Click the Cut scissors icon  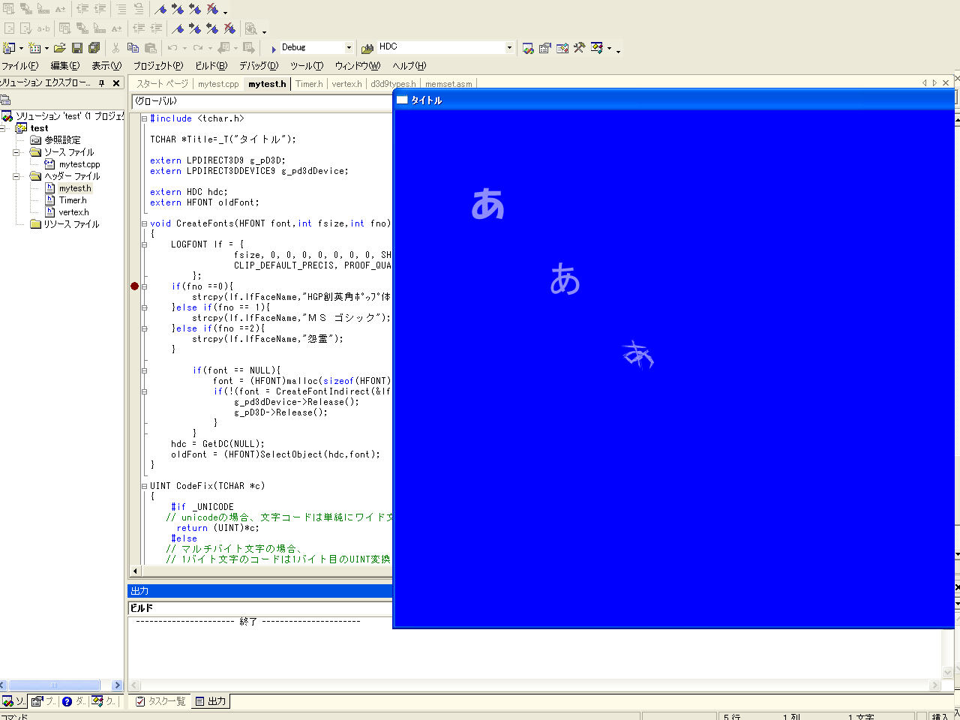(115, 48)
